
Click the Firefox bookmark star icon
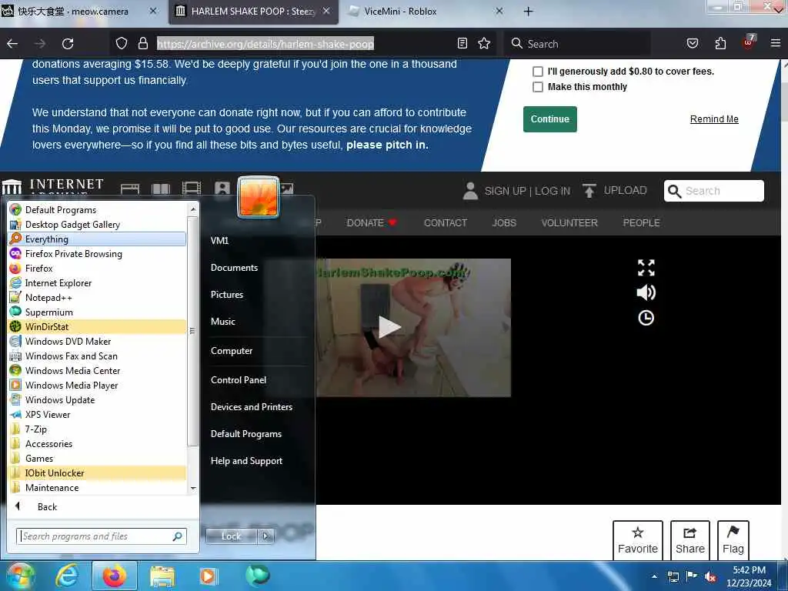(484, 44)
